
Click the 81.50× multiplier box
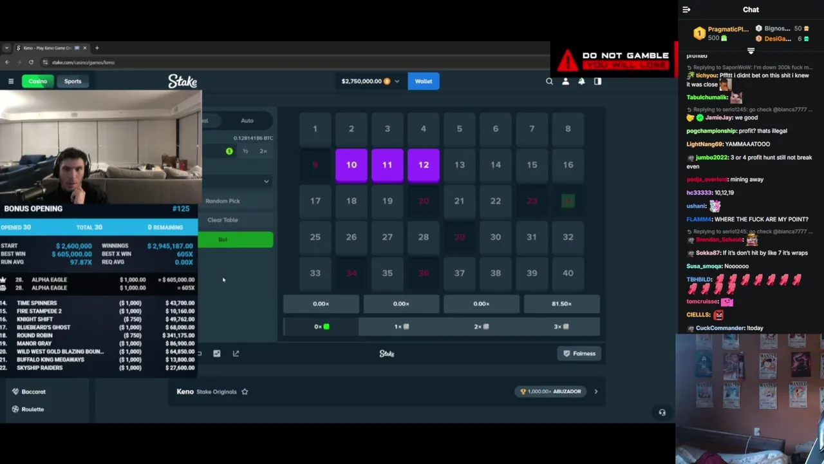tap(561, 304)
